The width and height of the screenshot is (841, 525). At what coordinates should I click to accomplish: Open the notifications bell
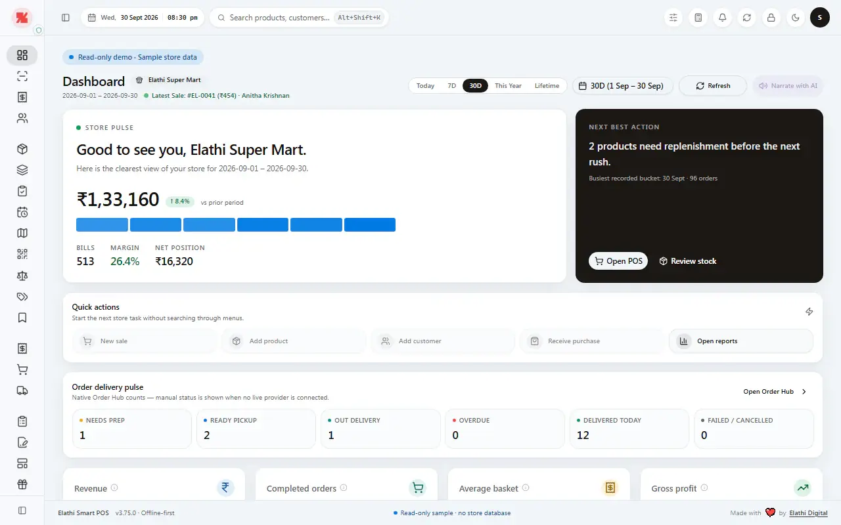(x=723, y=18)
